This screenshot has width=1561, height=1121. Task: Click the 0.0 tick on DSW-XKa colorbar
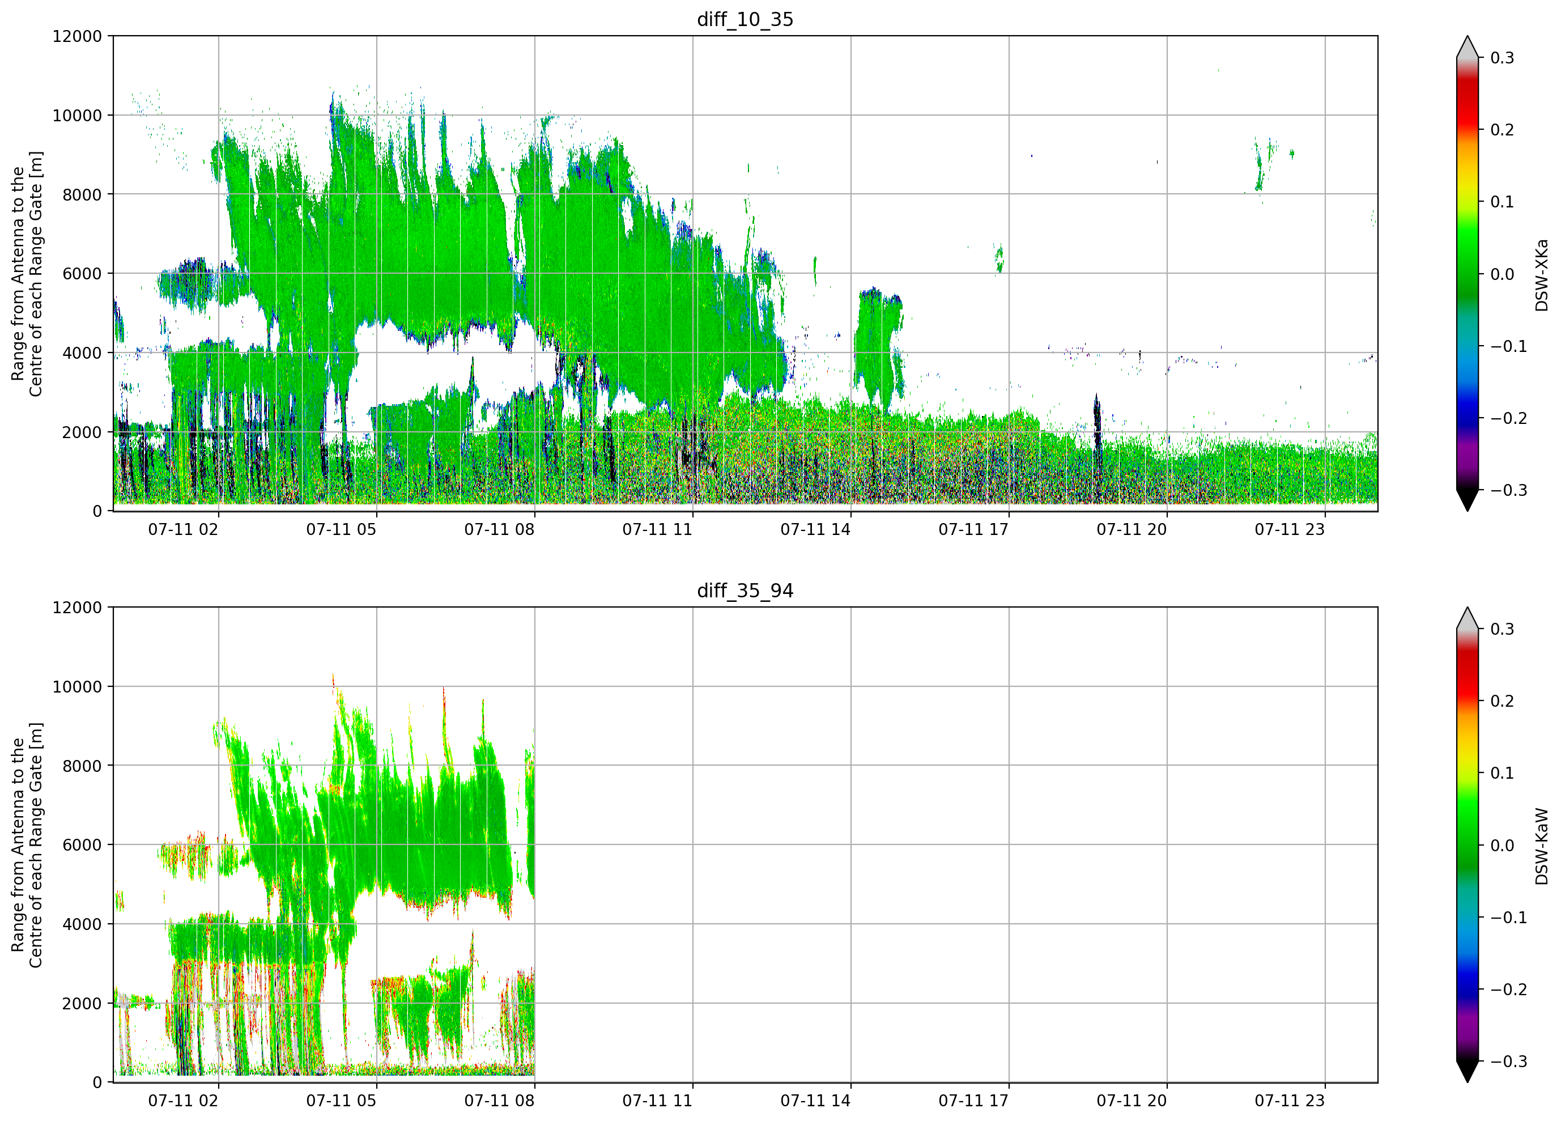(x=1503, y=274)
